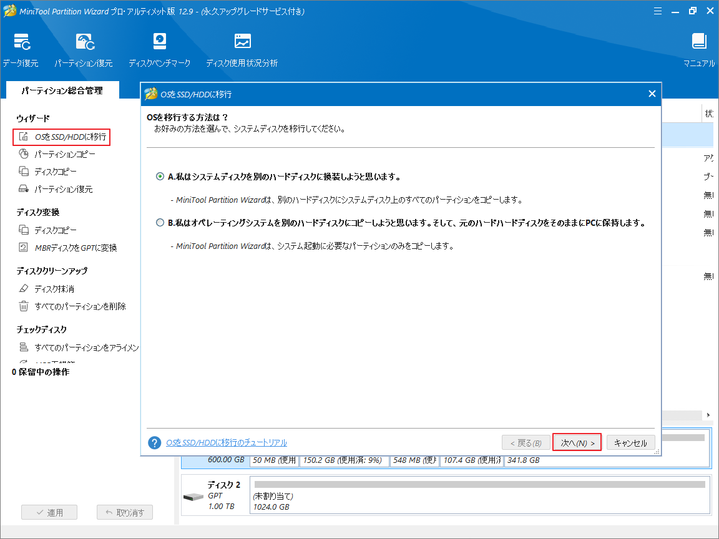Choose OSをSSD/HDDに移行 in the wizard list
The height and width of the screenshot is (539, 719).
pos(71,137)
